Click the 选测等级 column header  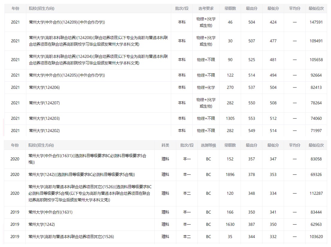coord(208,145)
